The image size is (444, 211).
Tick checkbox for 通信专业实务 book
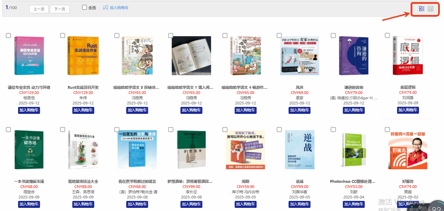[8, 36]
